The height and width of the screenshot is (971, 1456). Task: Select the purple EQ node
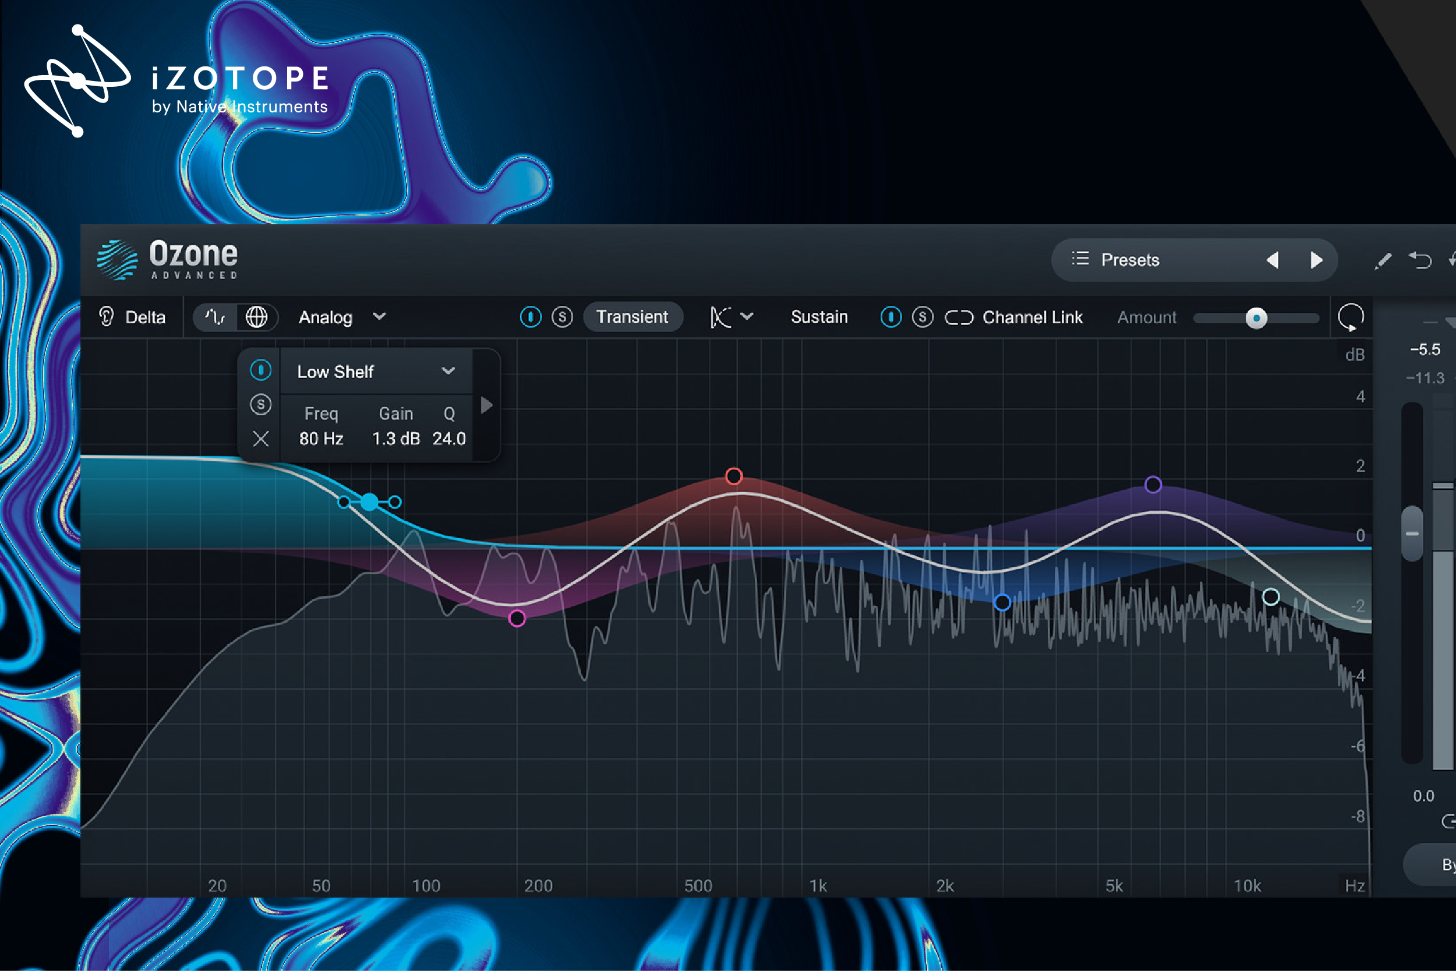1153,484
